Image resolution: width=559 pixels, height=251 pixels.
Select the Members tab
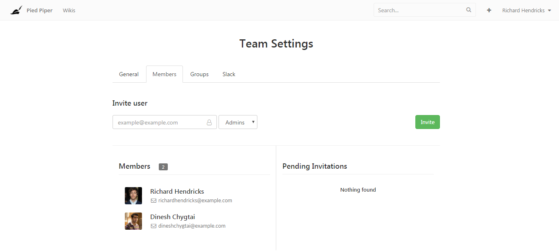pyautogui.click(x=165, y=74)
